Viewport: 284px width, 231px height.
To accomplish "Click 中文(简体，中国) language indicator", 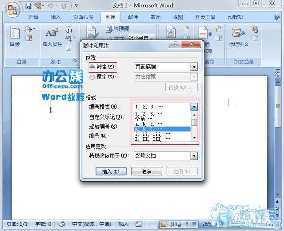I will pos(92,224).
